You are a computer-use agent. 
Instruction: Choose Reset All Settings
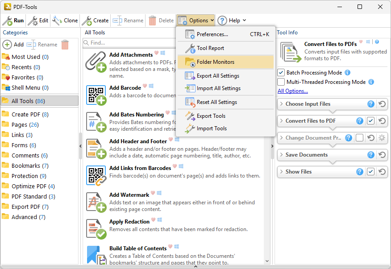click(226, 102)
